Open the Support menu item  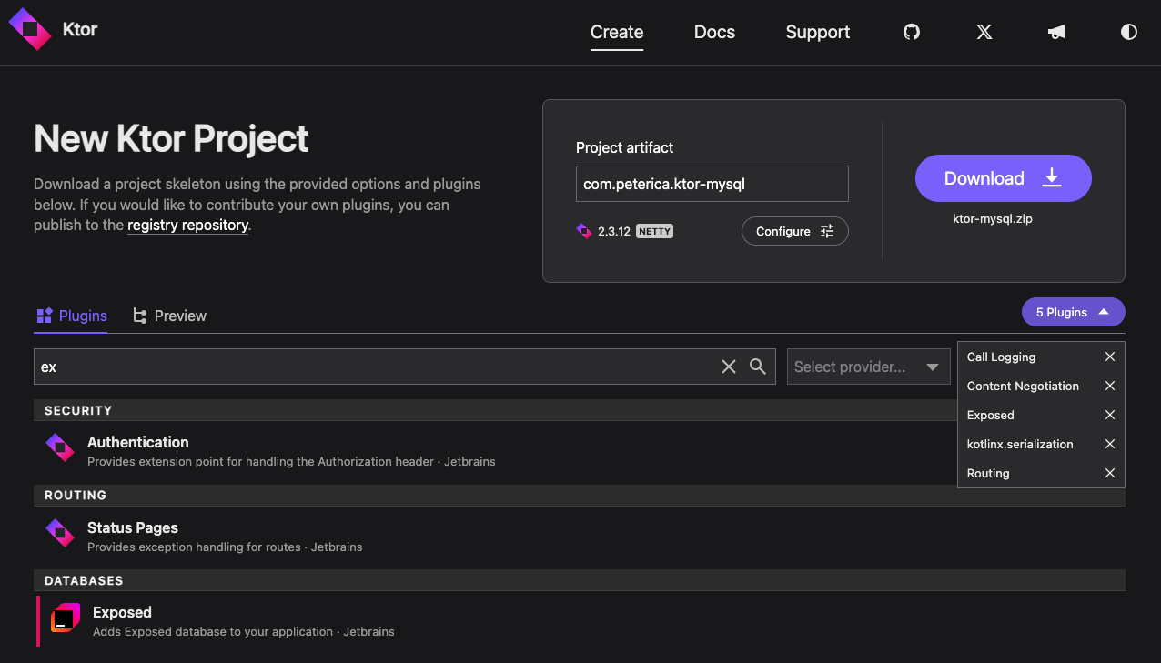click(818, 32)
